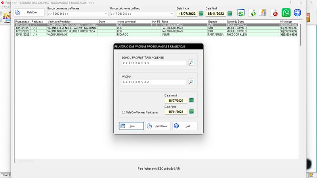Open the calendar for dialog Data Inicial
Image resolution: width=317 pixels, height=178 pixels.
[x=191, y=100]
